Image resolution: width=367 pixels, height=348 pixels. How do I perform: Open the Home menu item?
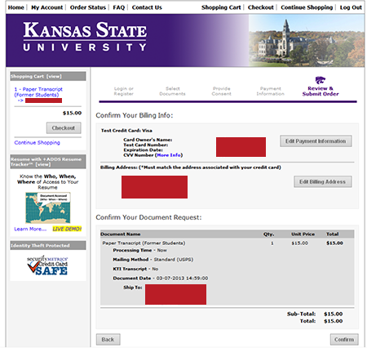[16, 7]
